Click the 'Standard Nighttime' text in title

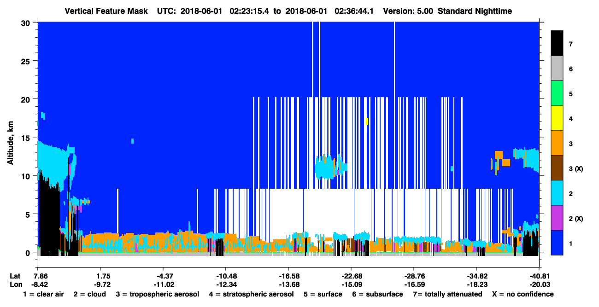coord(475,11)
